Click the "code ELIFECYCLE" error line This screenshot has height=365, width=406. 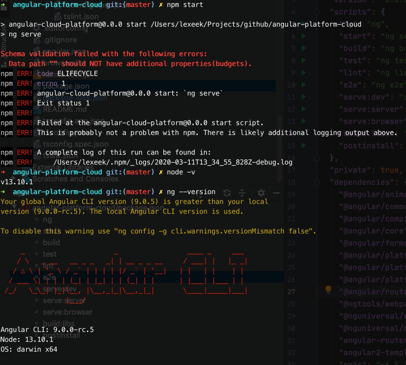coord(68,74)
